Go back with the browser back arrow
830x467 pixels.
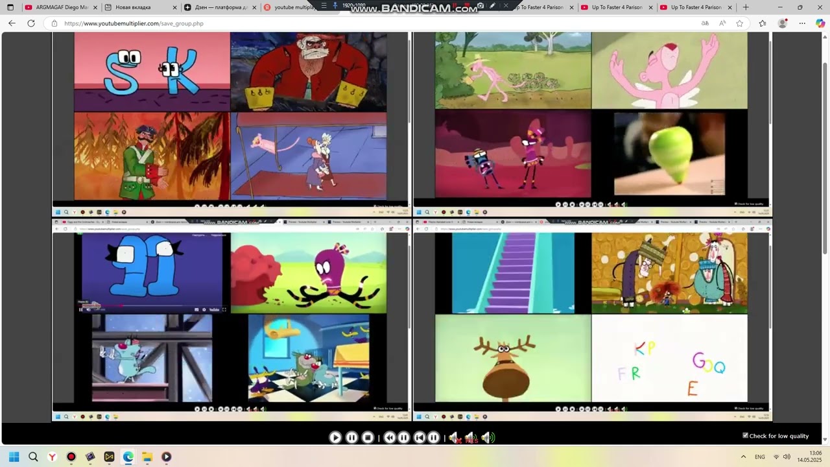12,23
